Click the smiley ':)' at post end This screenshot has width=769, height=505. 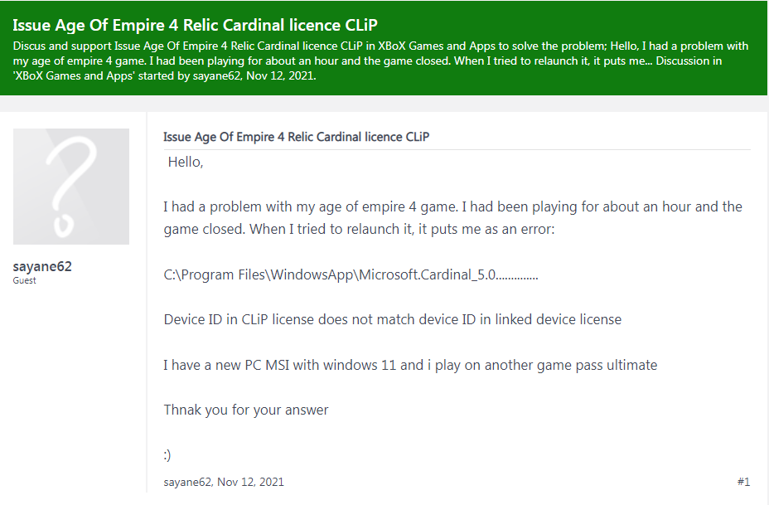coord(167,455)
